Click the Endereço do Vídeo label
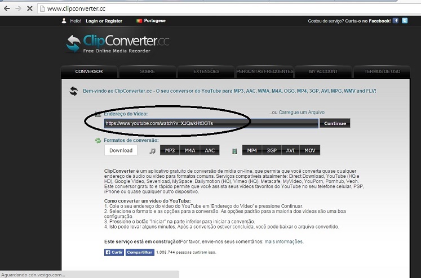The height and width of the screenshot is (278, 421). point(126,114)
